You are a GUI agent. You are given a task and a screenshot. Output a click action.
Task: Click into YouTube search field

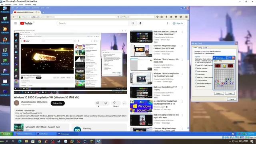coord(93,23)
